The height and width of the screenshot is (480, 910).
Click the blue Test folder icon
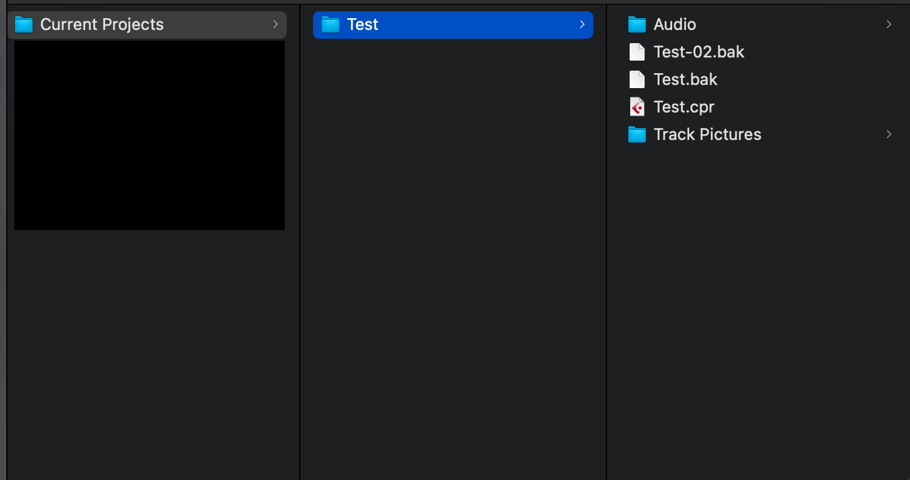330,25
